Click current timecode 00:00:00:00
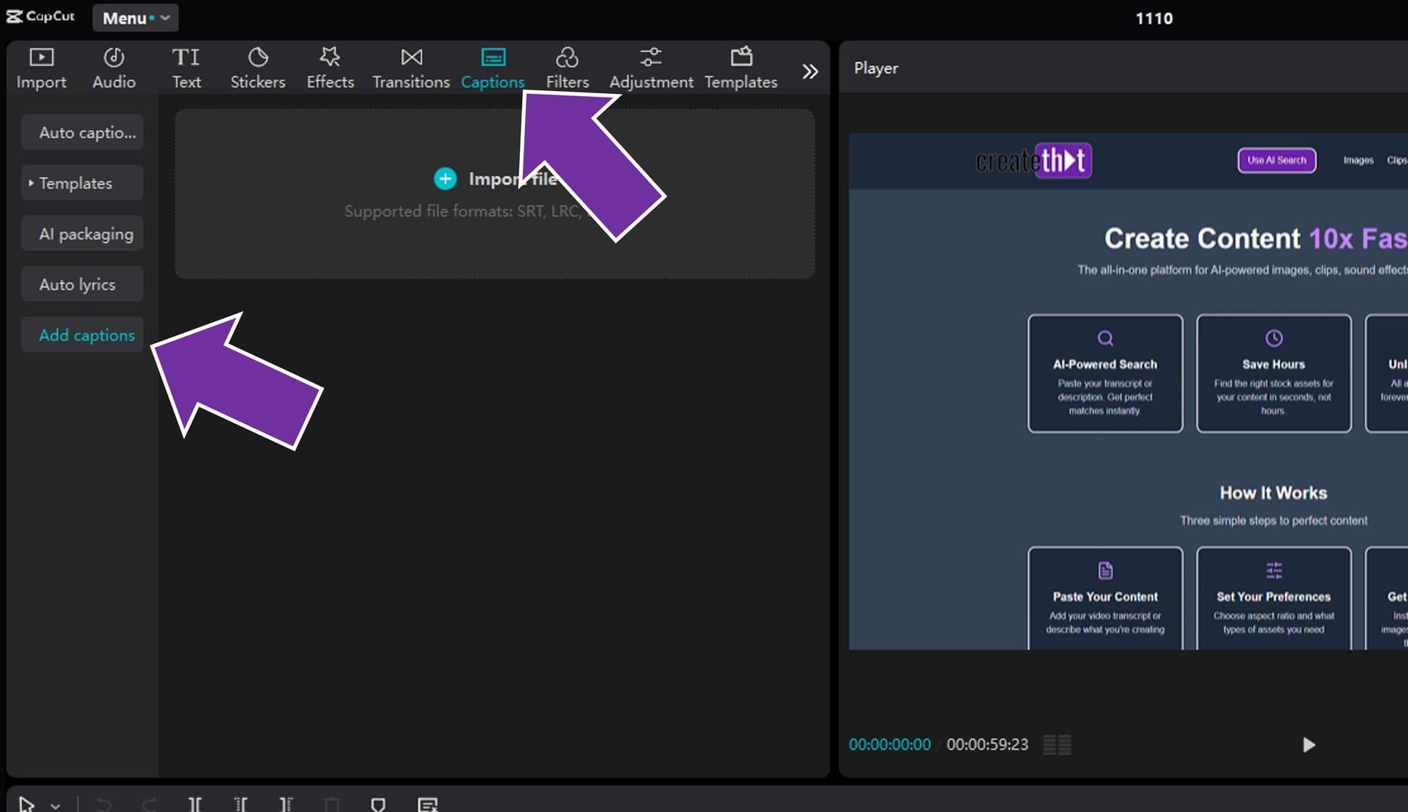This screenshot has width=1408, height=812. coord(890,745)
